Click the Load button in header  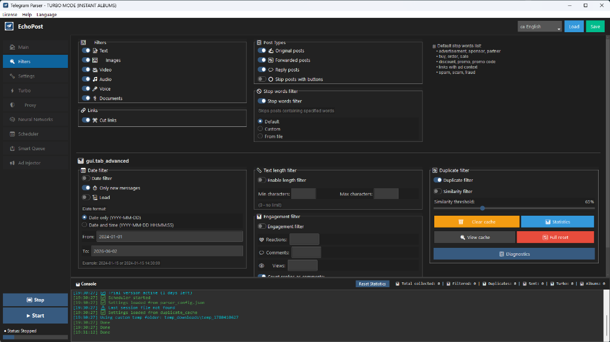(574, 26)
